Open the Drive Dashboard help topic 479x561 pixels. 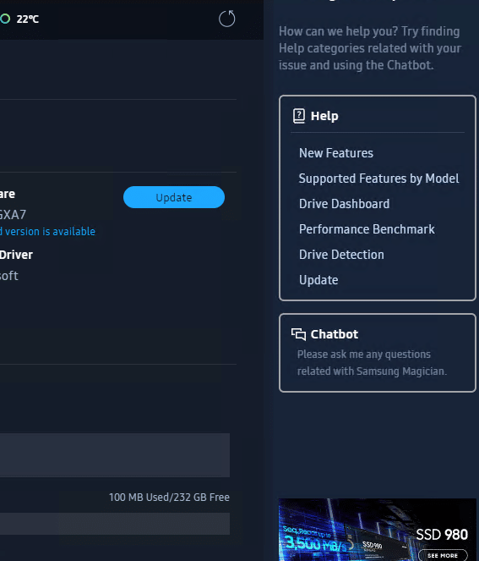point(345,204)
